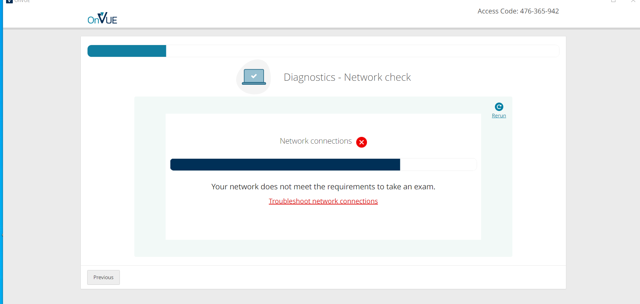640x304 pixels.
Task: Click the Previous button
Action: pyautogui.click(x=103, y=277)
